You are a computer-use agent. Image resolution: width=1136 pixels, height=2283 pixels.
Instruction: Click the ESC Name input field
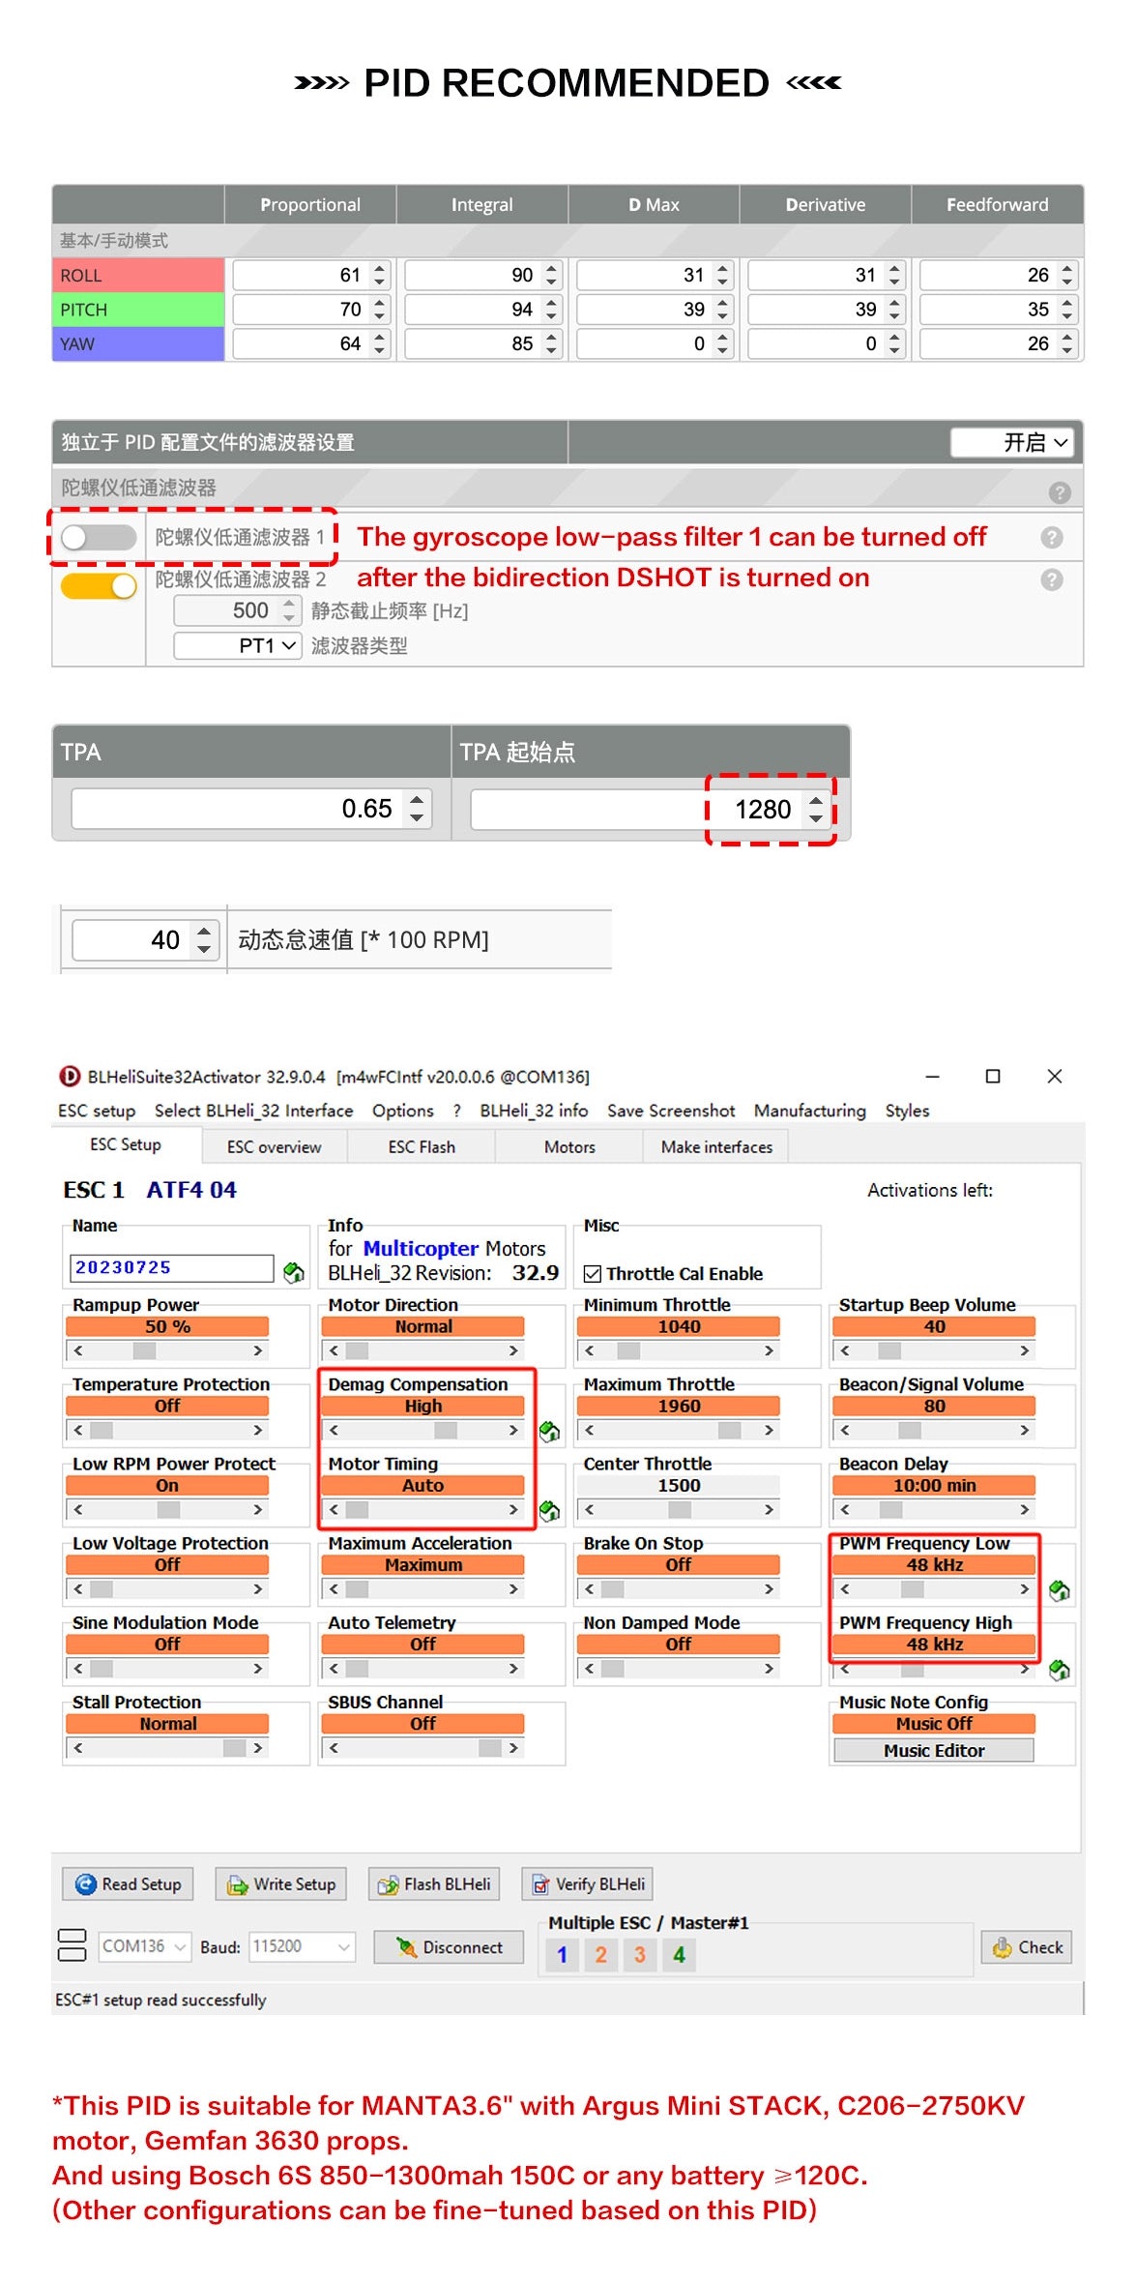(x=172, y=1268)
